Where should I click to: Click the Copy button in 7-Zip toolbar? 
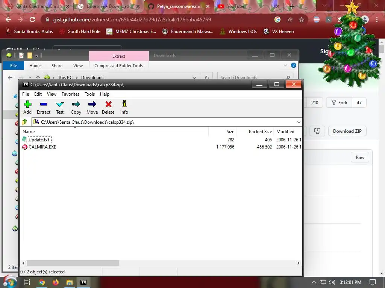pyautogui.click(x=76, y=107)
